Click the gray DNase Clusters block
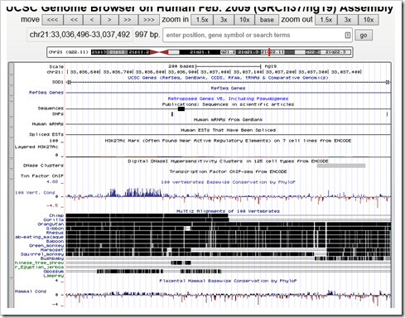405x318 pixels. coord(341,166)
